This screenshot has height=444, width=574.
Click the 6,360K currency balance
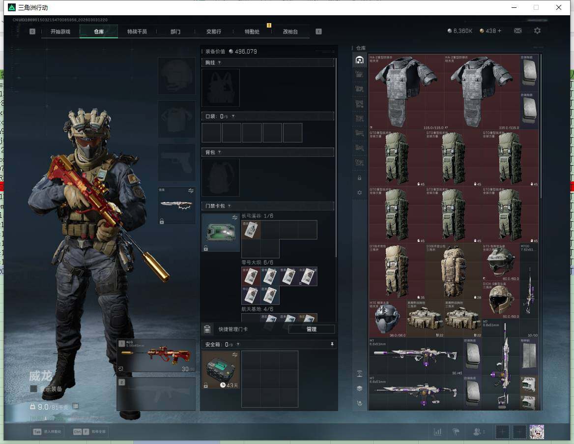[x=460, y=31]
